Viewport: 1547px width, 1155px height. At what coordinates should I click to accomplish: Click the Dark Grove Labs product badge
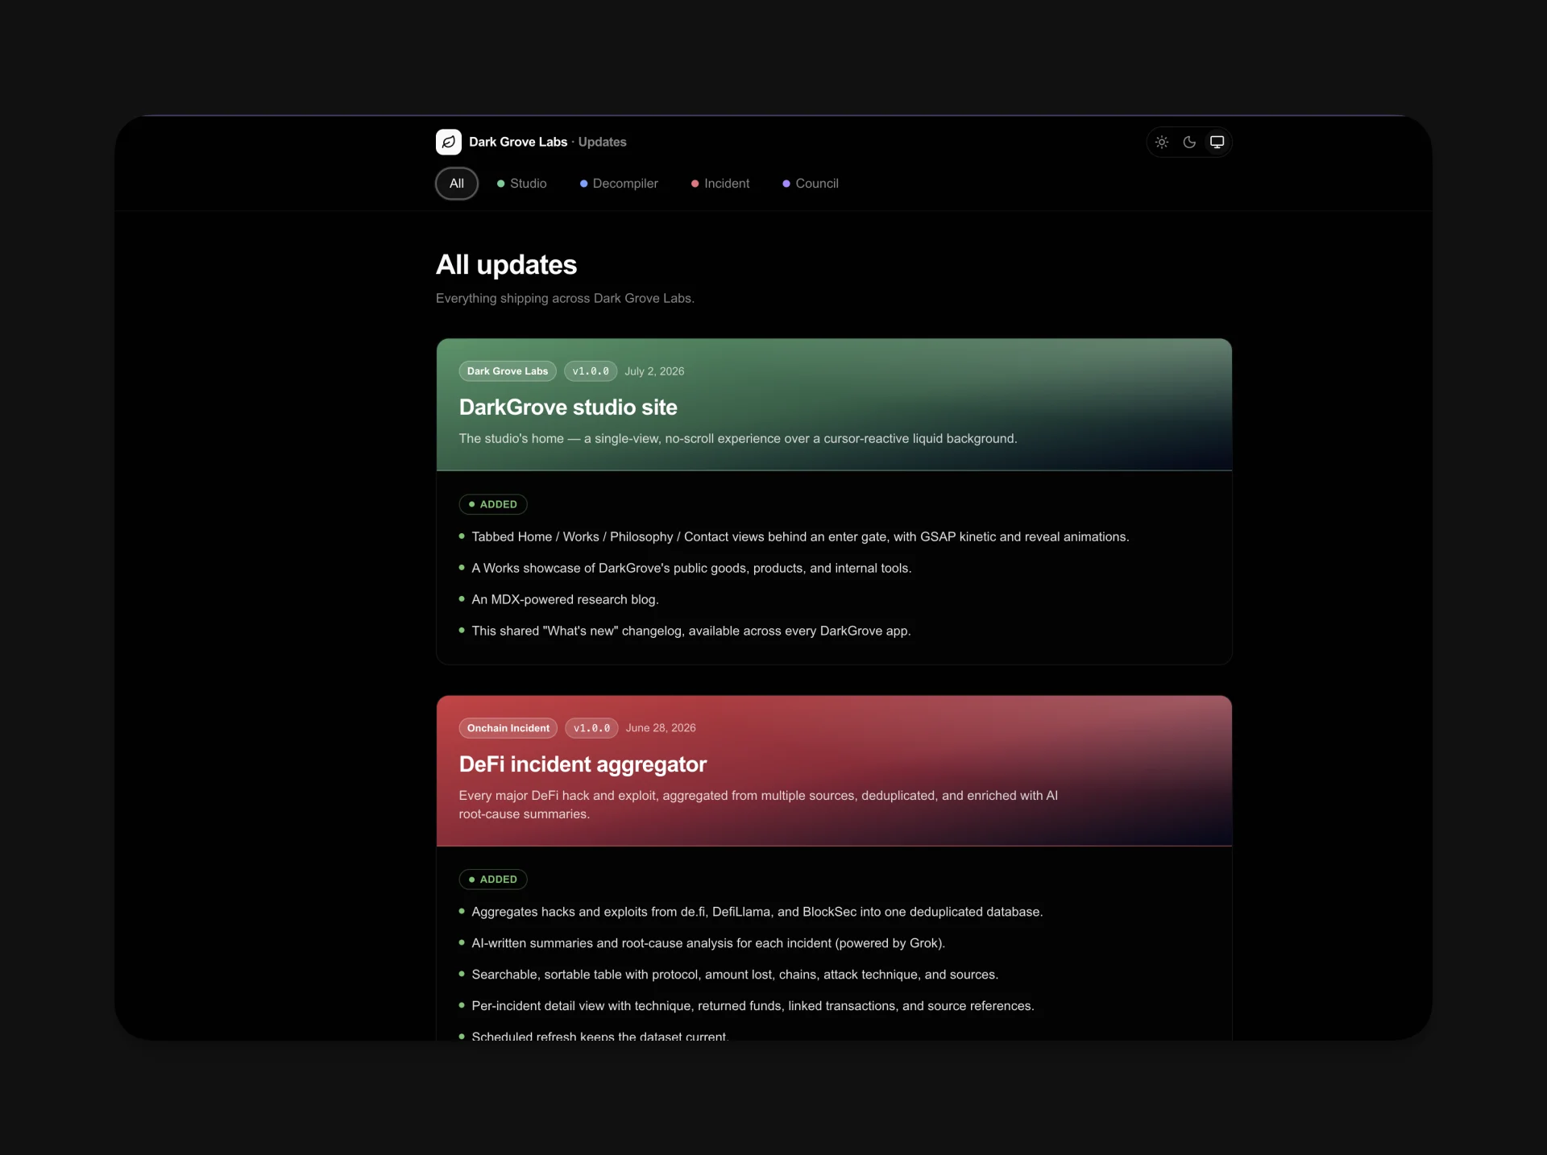click(x=508, y=371)
